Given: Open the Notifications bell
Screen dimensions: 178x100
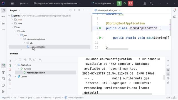Looking at the screenshot, I should [175, 10].
